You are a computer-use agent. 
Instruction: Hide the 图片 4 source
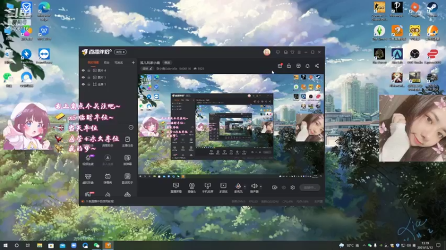pos(83,71)
